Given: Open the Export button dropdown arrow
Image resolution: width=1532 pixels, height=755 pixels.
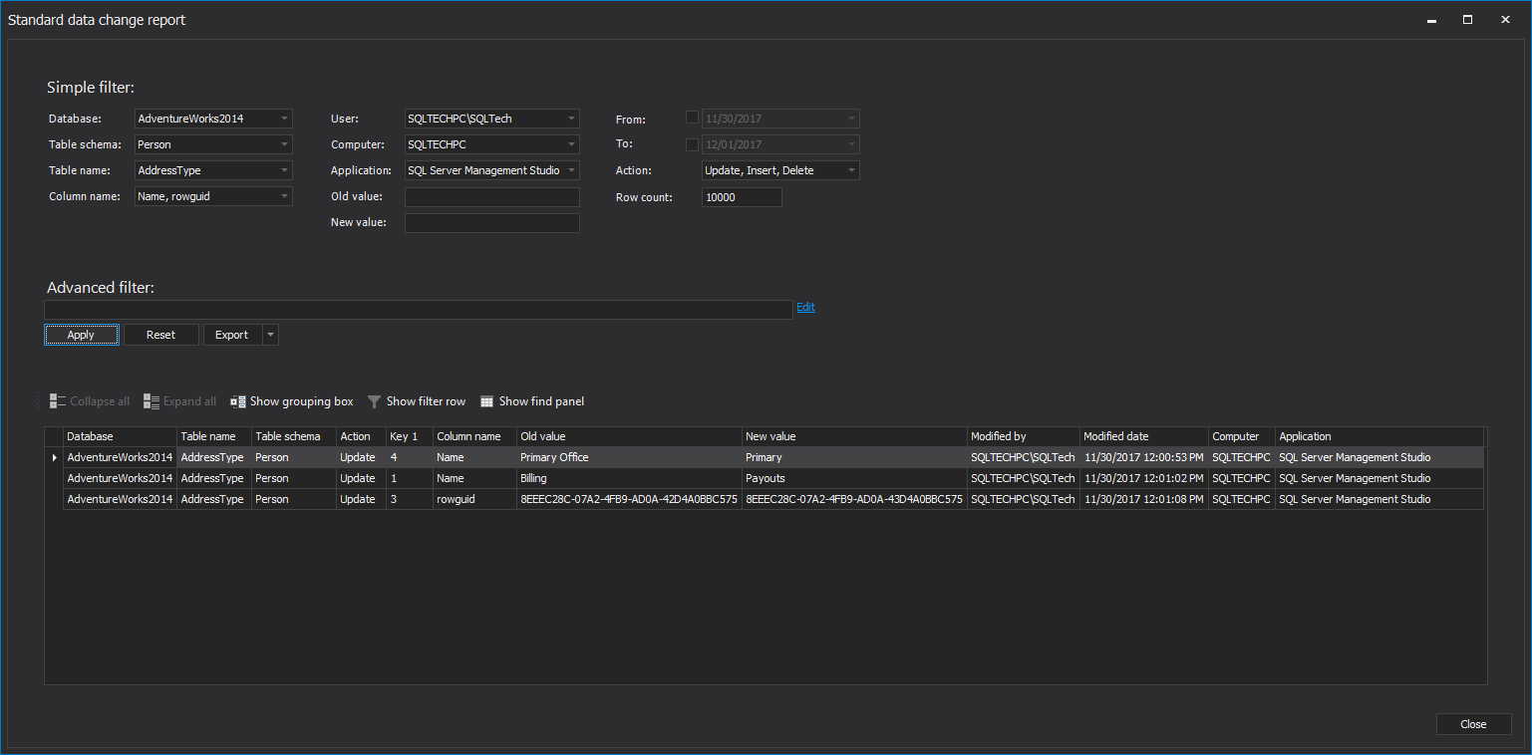Looking at the screenshot, I should pos(270,335).
